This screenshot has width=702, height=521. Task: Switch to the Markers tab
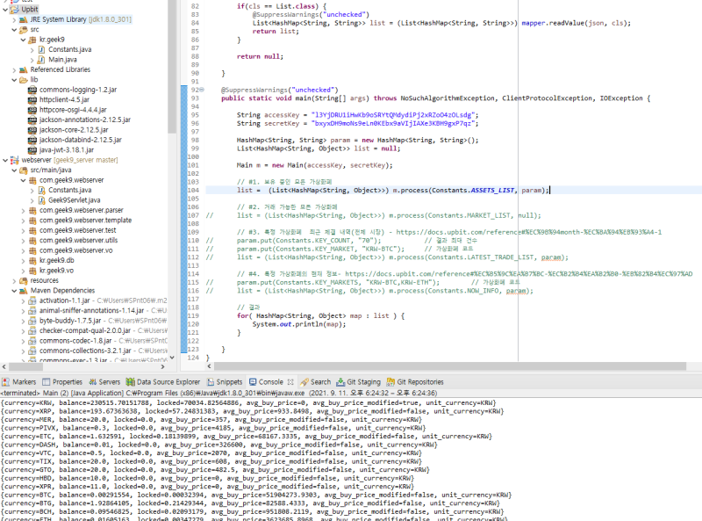[18, 382]
